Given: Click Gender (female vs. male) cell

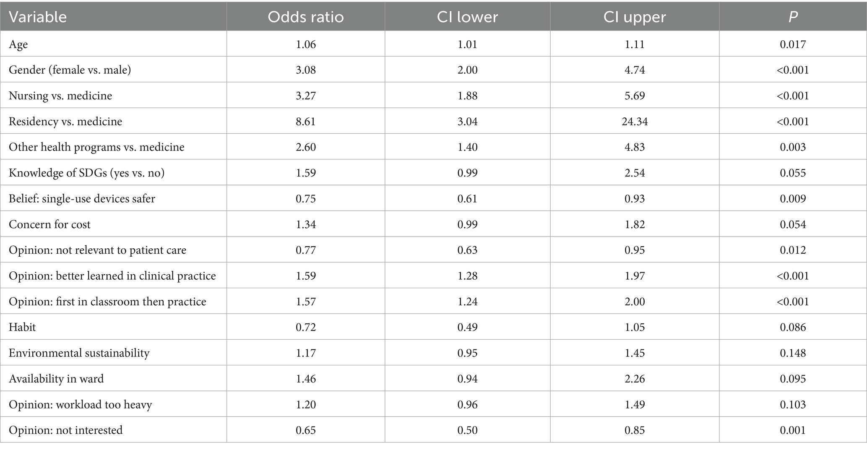Looking at the screenshot, I should (70, 70).
